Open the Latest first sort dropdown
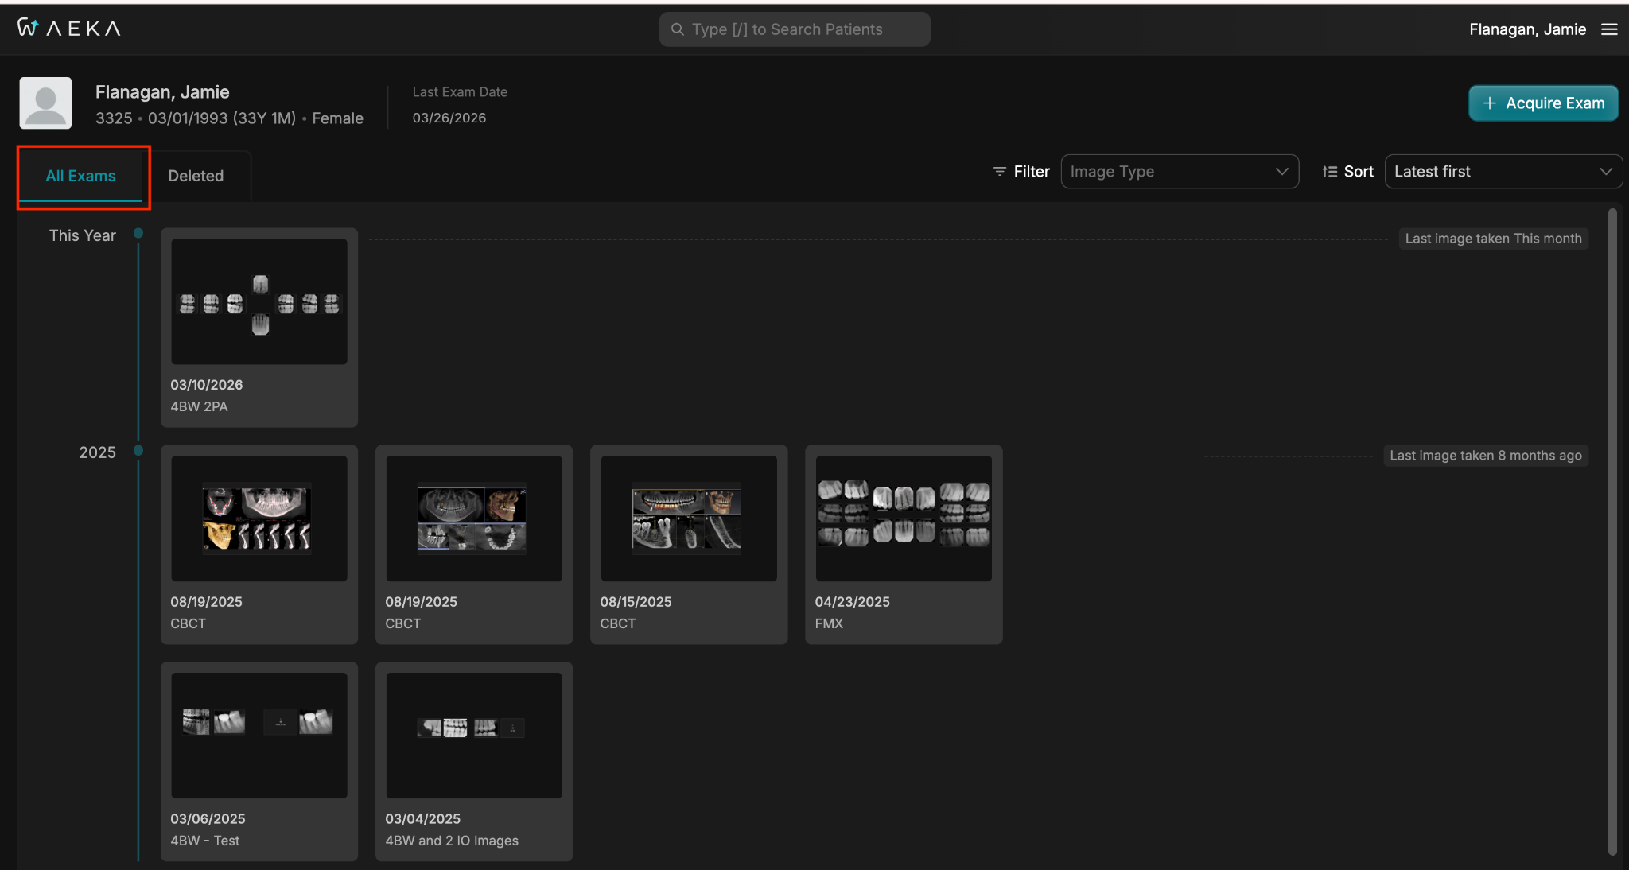The width and height of the screenshot is (1629, 870). pyautogui.click(x=1503, y=172)
